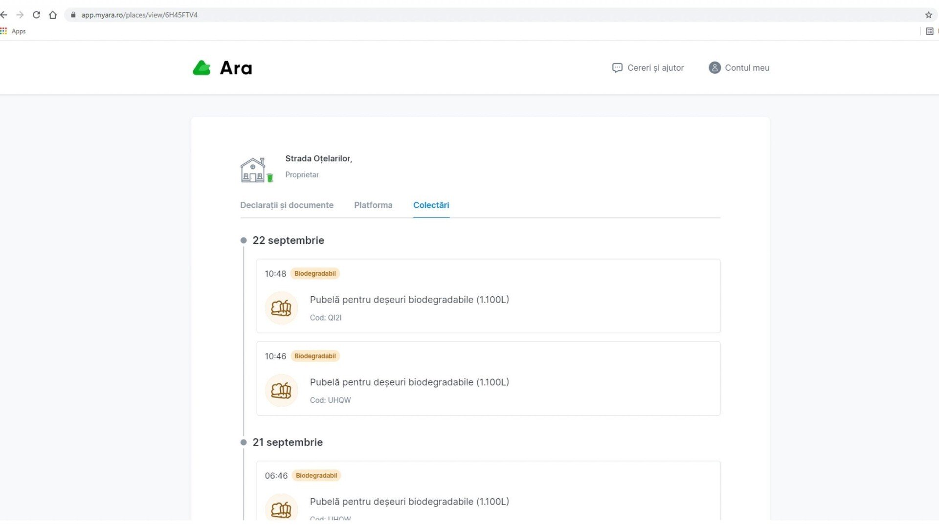The width and height of the screenshot is (939, 528).
Task: Click biodegradable bin icon for code QI2I
Action: tap(281, 308)
